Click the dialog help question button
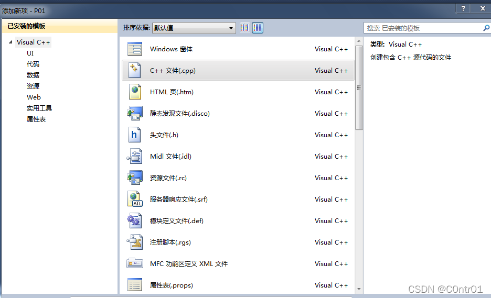This screenshot has width=491, height=298. coord(463,8)
